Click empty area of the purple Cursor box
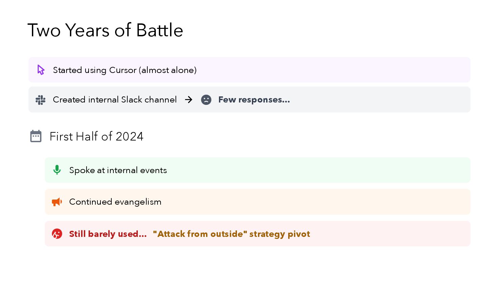Viewport: 499px width, 281px height. [x=333, y=70]
